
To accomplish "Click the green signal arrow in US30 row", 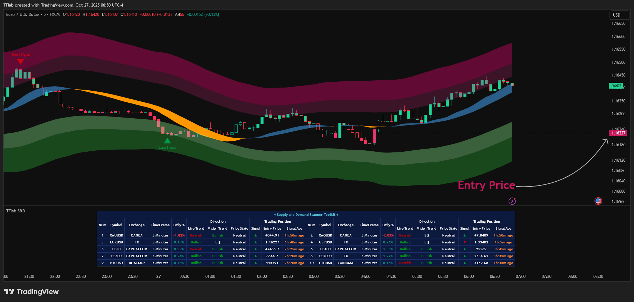I will (256, 249).
